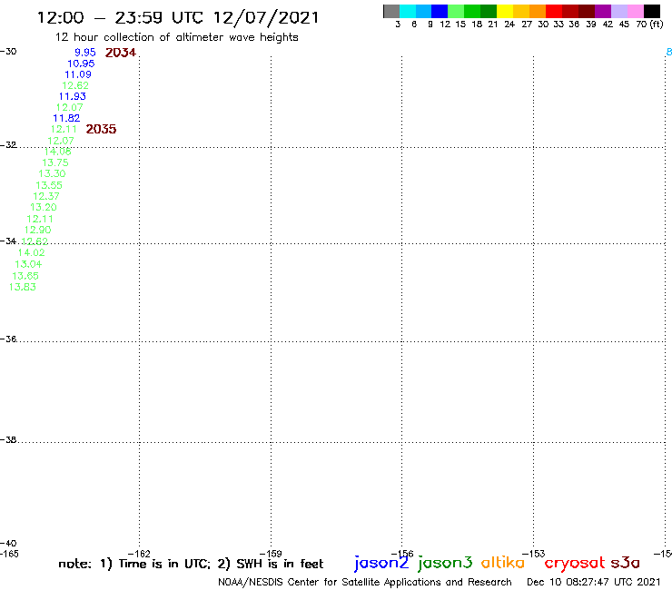Image resolution: width=672 pixels, height=590 pixels.
Task: Click the cyan color legend swatch
Action: (408, 11)
